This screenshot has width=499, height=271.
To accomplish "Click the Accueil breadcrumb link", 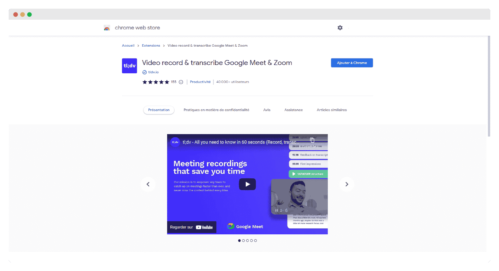I will [x=128, y=46].
